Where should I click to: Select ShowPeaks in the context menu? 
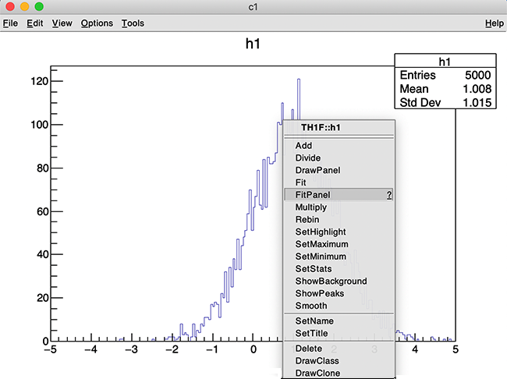319,293
